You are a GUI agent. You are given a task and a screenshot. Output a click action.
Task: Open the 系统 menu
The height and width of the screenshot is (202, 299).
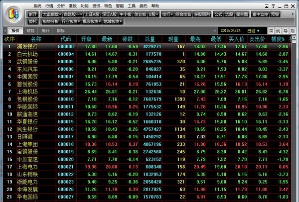(37, 6)
